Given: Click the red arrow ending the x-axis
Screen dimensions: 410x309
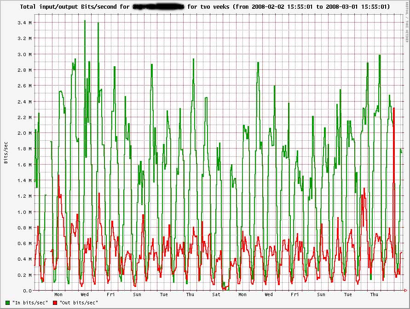Looking at the screenshot, I should (405, 290).
